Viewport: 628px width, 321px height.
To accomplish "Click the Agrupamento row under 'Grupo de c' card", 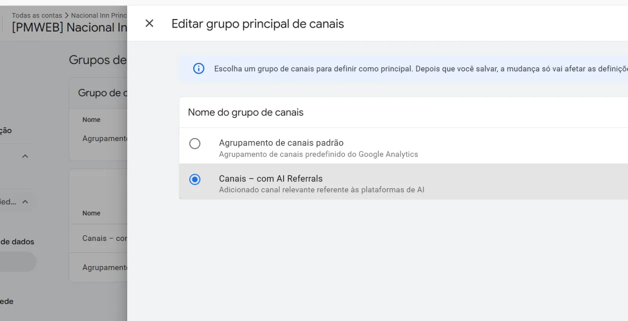I will point(105,138).
